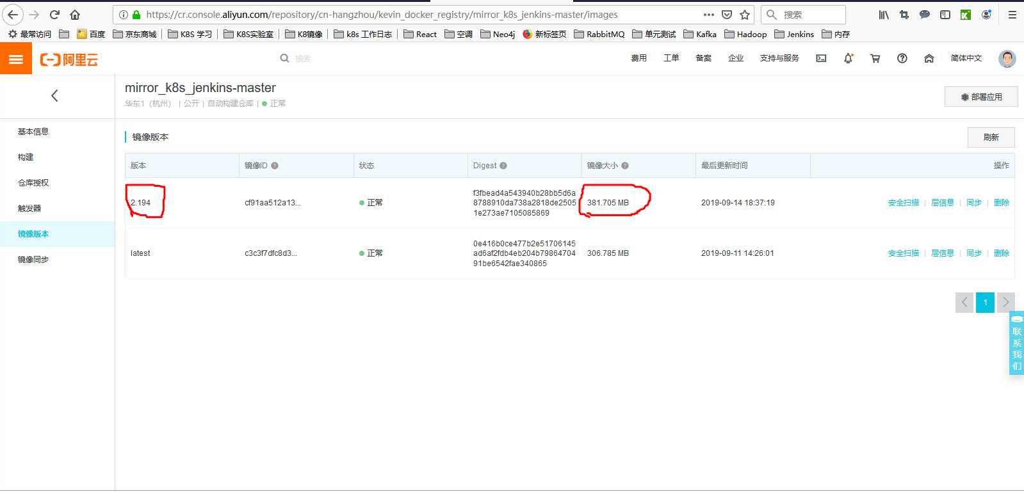
Task: Open the 联系我们 contact widget
Action: [1016, 343]
